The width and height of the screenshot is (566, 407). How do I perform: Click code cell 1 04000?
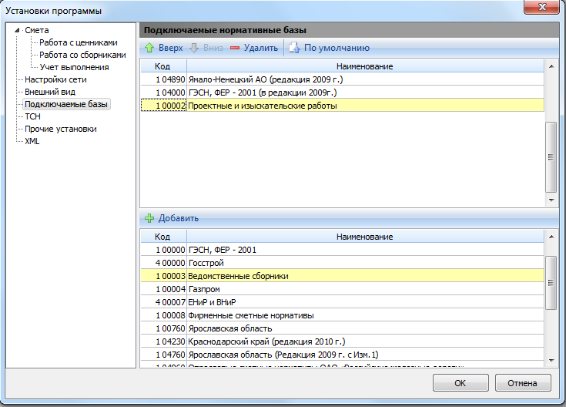pos(163,92)
